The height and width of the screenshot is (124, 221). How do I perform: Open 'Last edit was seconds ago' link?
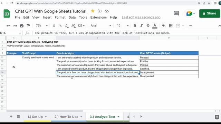tap(141, 17)
